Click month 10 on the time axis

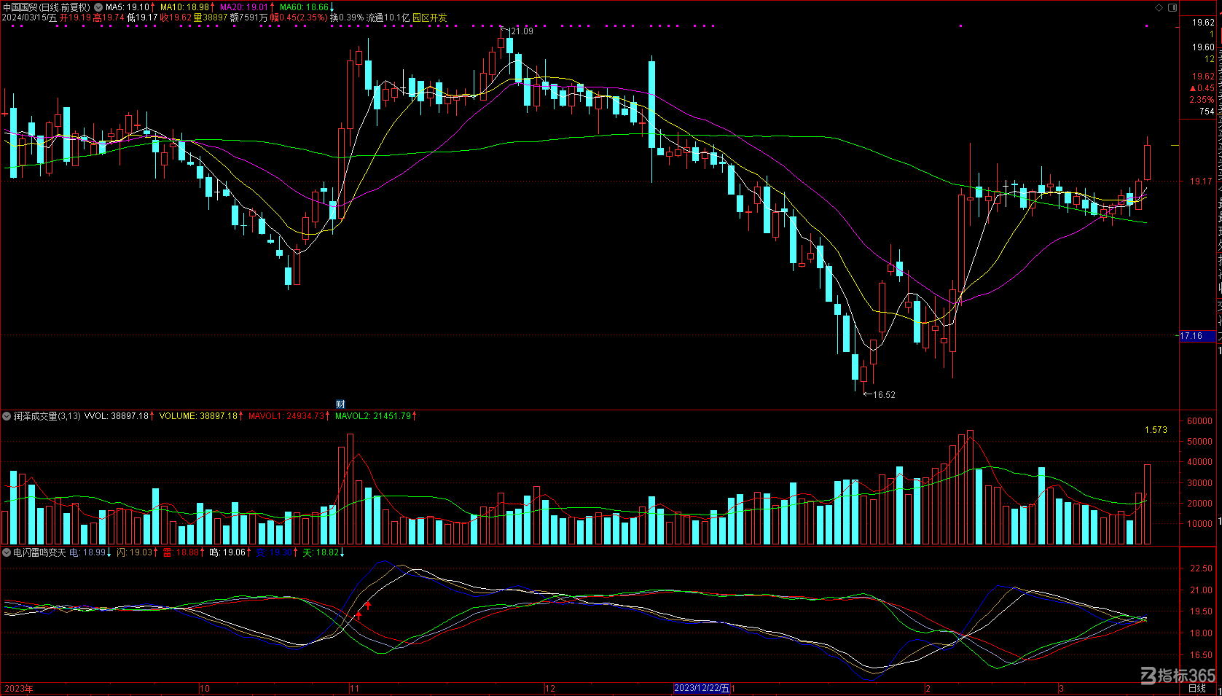point(205,688)
